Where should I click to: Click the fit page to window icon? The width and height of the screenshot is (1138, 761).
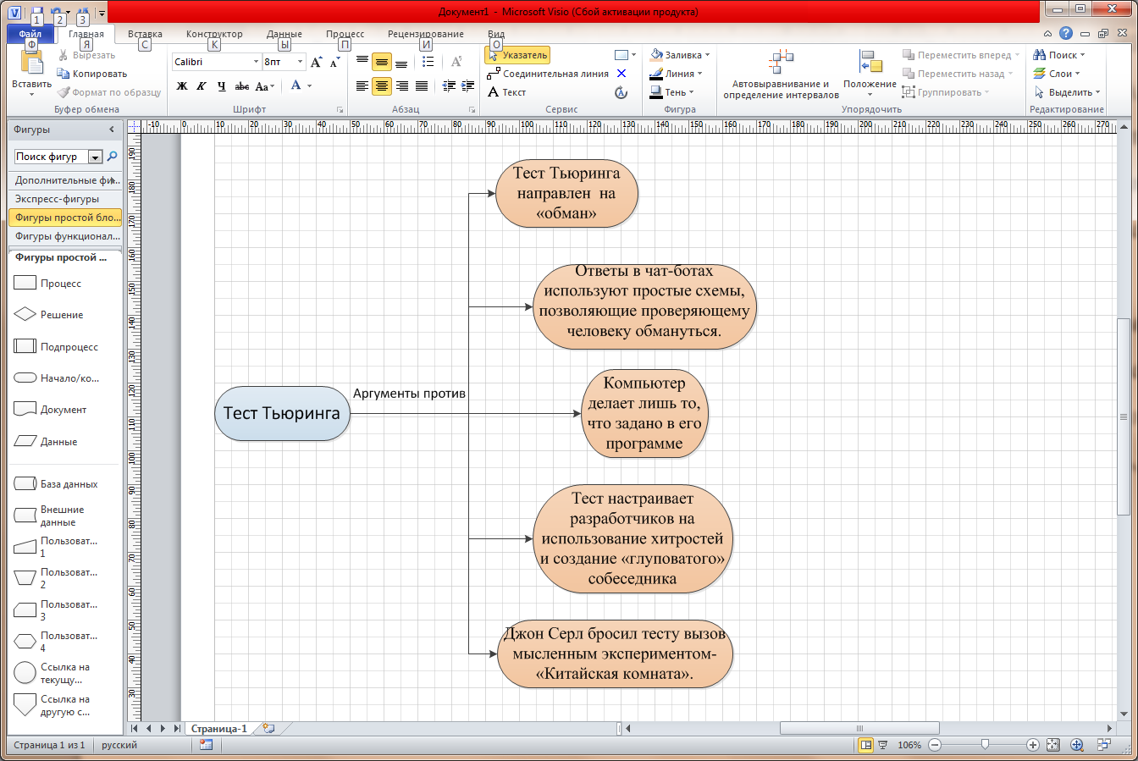(x=1052, y=745)
